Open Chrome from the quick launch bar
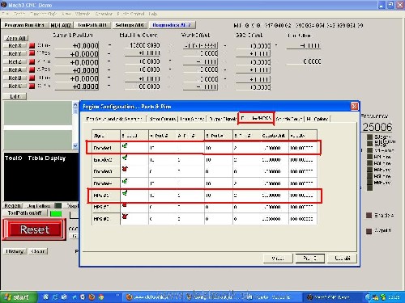 click(101, 297)
